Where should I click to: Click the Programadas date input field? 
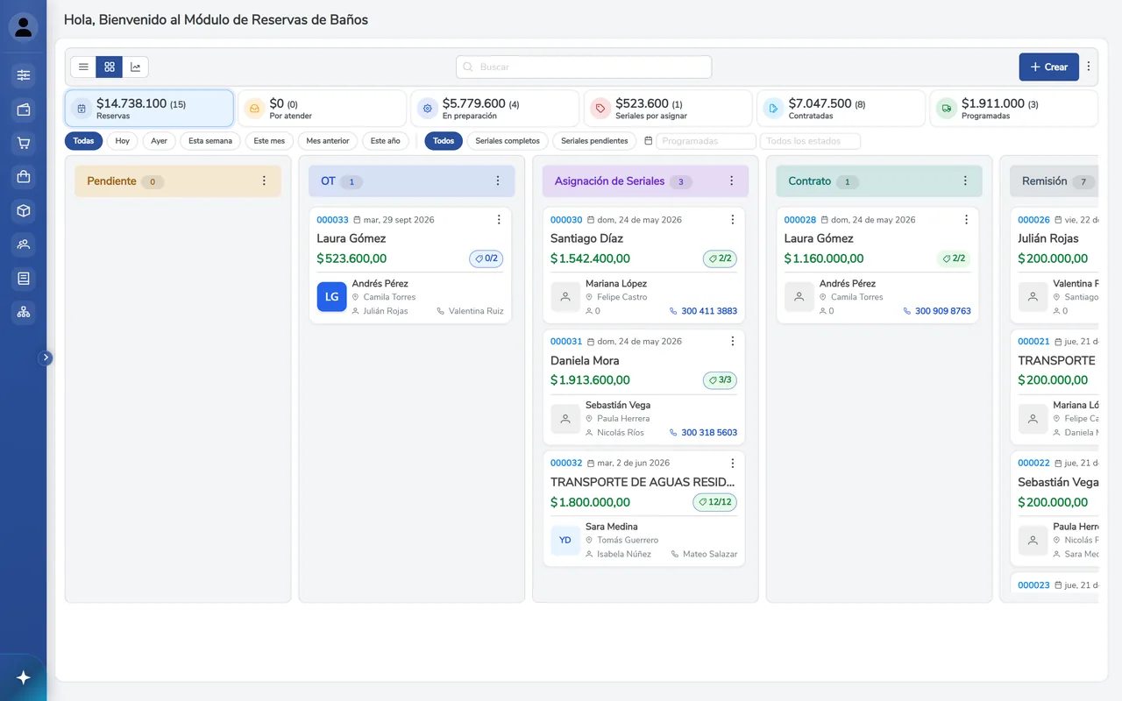pyautogui.click(x=706, y=141)
